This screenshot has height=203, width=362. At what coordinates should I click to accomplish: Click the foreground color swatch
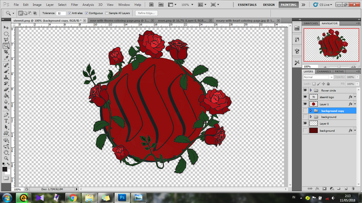[5, 169]
